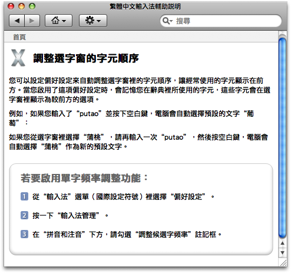
Task: Open the gear action menu
Action: [x=93, y=21]
